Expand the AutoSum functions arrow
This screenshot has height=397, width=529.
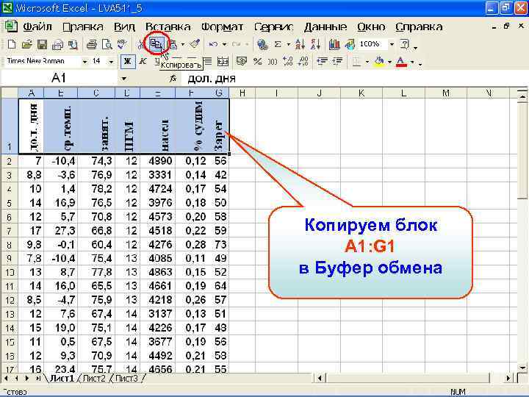point(289,44)
